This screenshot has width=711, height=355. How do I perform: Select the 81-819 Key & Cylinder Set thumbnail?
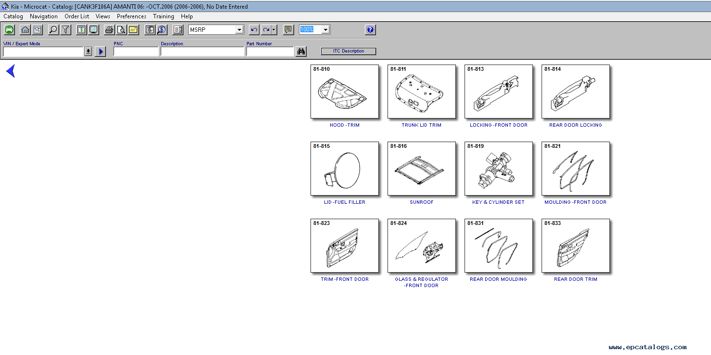(x=498, y=169)
